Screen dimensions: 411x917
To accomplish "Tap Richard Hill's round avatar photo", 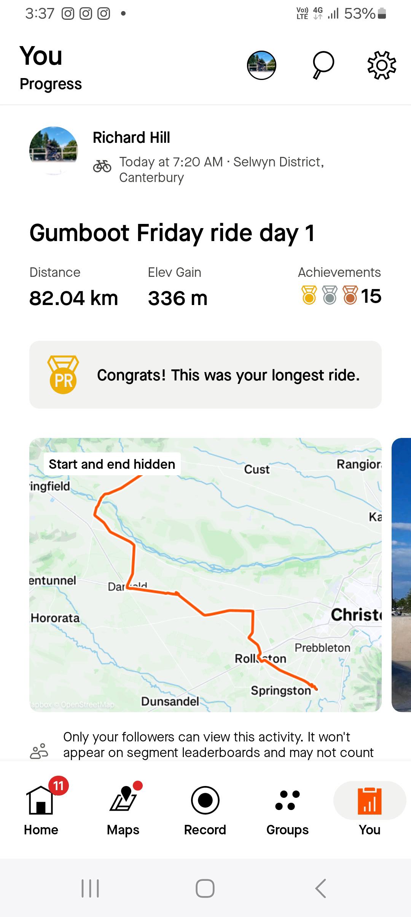I will click(x=54, y=151).
